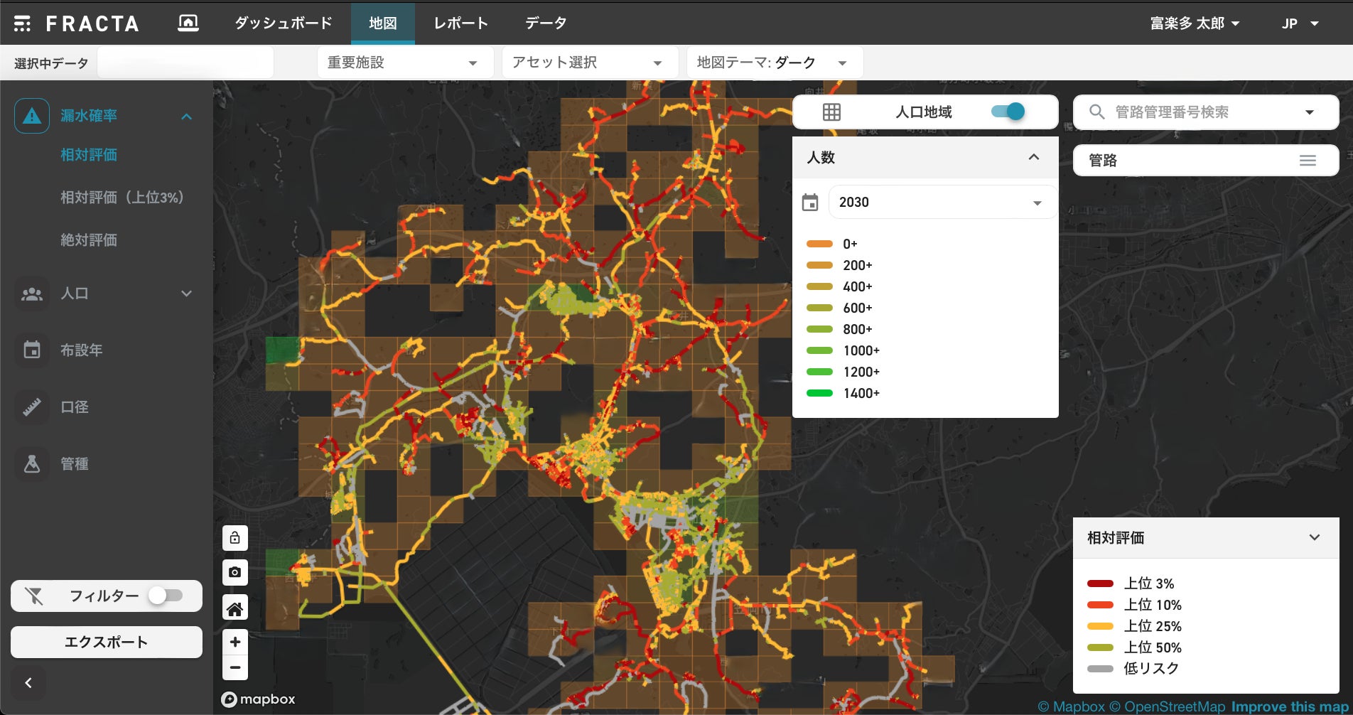The image size is (1353, 715).
Task: Enable the フィルター toggle
Action: [166, 596]
